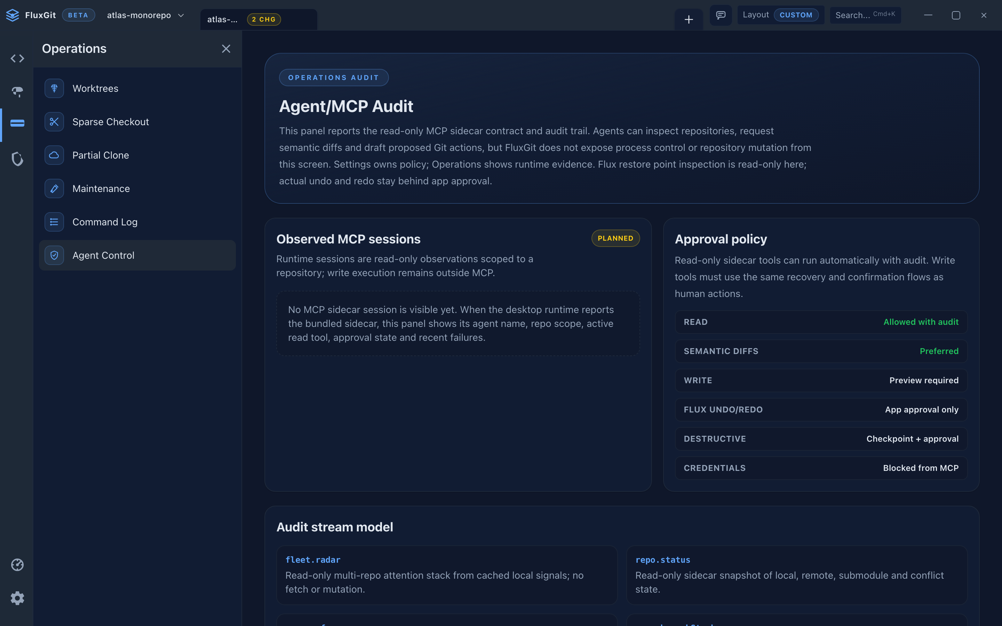Select Command Log in Operations menu
This screenshot has width=1002, height=626.
click(137, 222)
